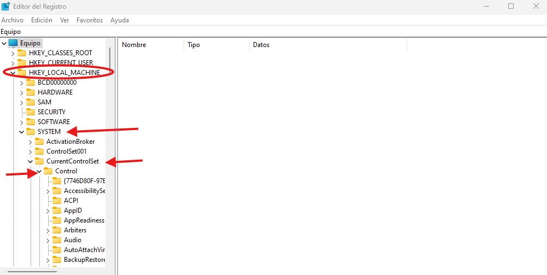
Task: Click the AutoAttachVir folder icon
Action: pyautogui.click(x=57, y=250)
